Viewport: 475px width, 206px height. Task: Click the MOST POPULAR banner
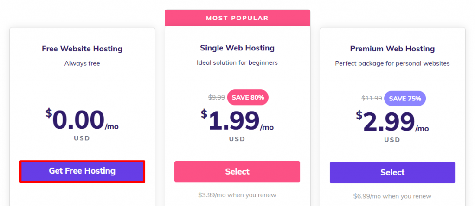[237, 18]
